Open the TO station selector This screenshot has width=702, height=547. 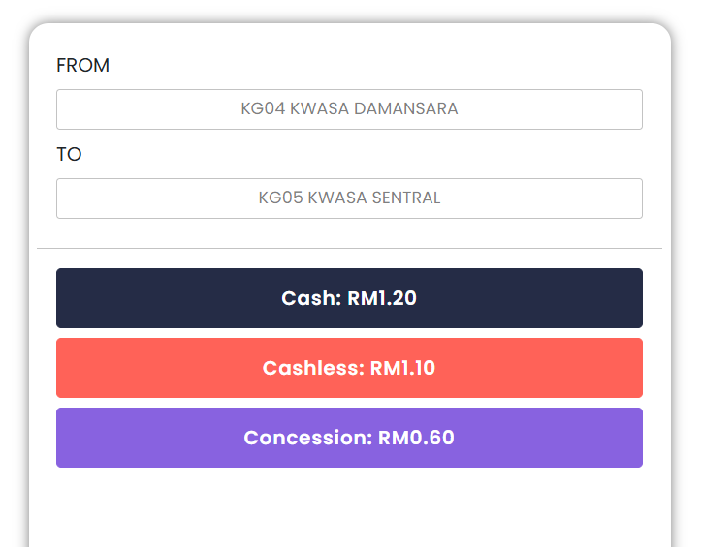349,198
